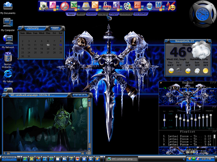Image resolution: width=217 pixels, height=162 pixels.
Task: Open Microsoft PowerPoint from the dock
Action: pos(137,5)
